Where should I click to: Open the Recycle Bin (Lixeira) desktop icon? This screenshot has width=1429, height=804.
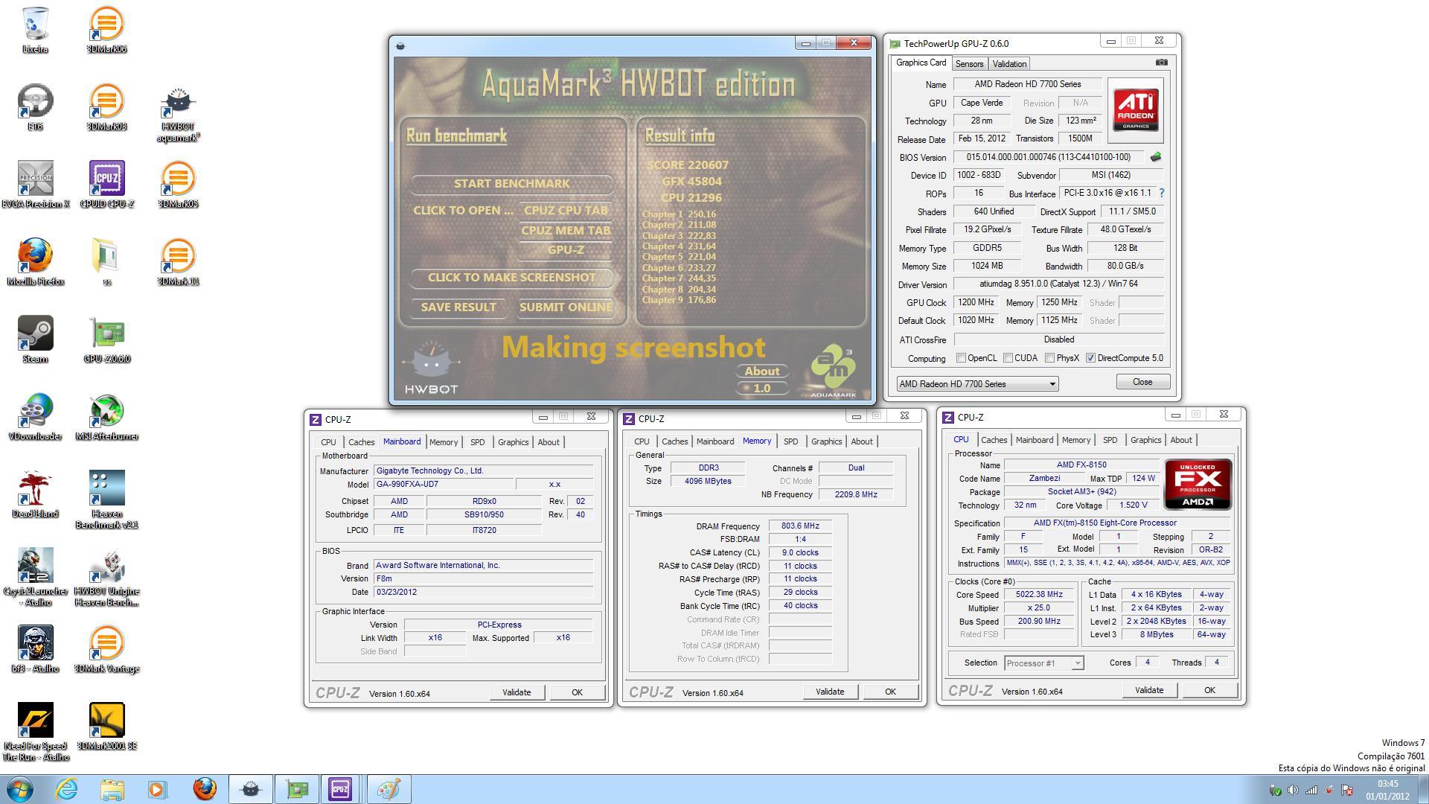coord(35,31)
